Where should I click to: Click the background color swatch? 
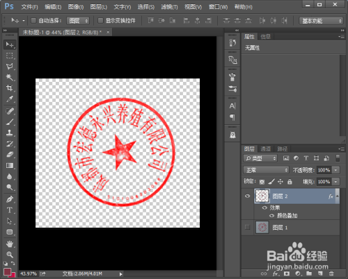click(13, 276)
